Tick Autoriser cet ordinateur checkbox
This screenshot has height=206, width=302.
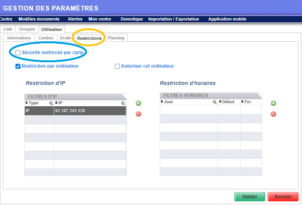point(118,66)
